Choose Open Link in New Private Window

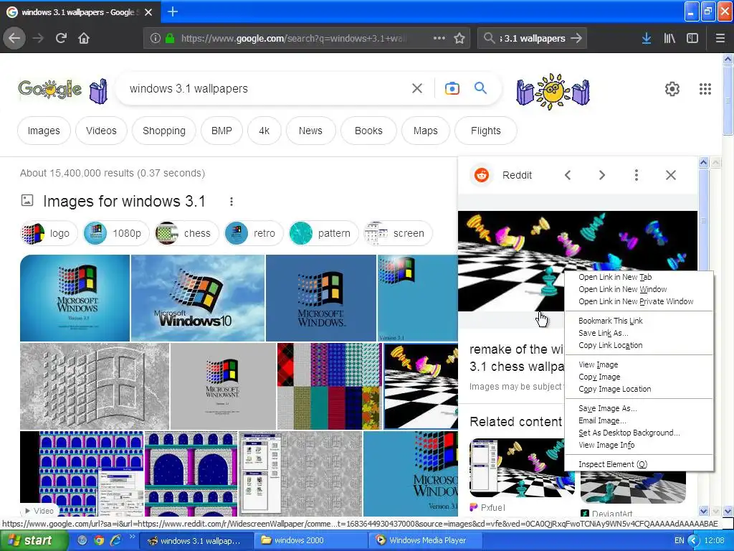click(x=639, y=301)
